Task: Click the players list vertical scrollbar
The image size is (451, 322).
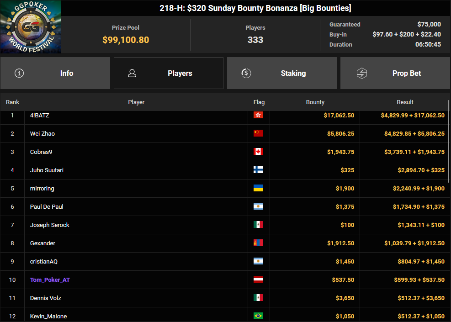Action: [x=448, y=141]
